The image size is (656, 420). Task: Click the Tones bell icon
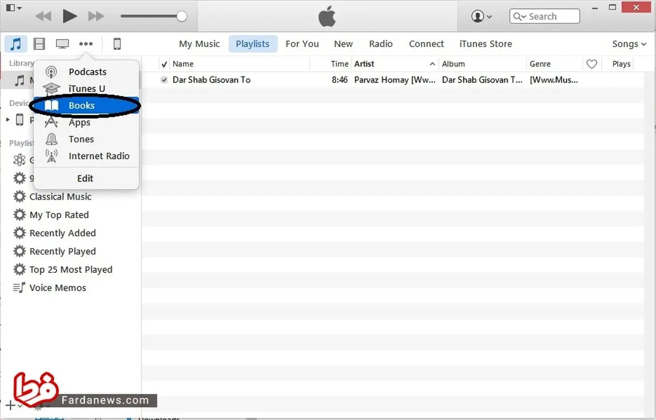(x=51, y=139)
